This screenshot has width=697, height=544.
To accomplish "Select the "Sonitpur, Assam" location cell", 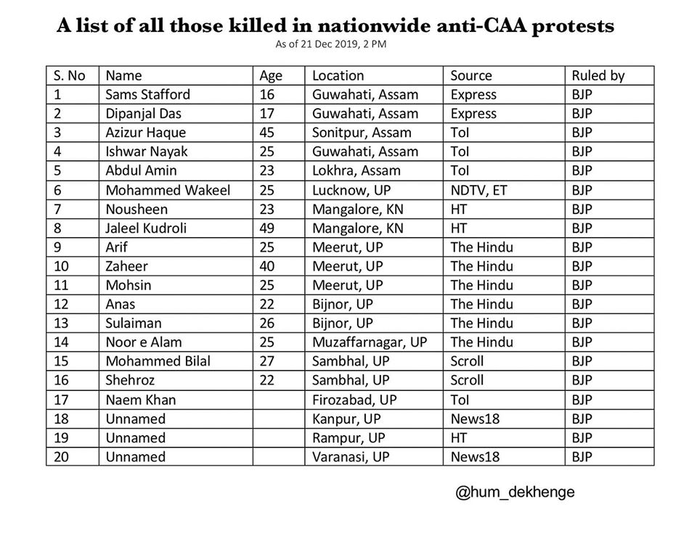I will (x=362, y=133).
